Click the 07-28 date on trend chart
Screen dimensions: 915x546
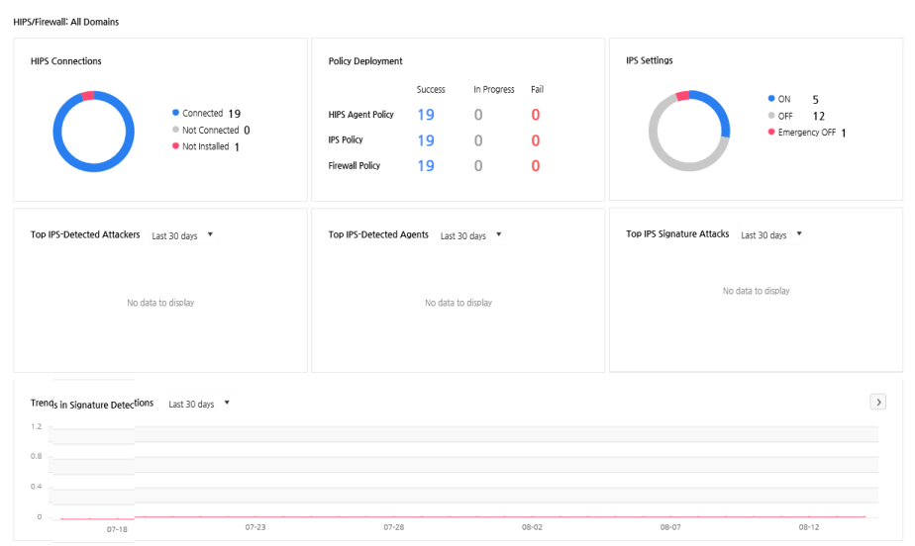394,527
